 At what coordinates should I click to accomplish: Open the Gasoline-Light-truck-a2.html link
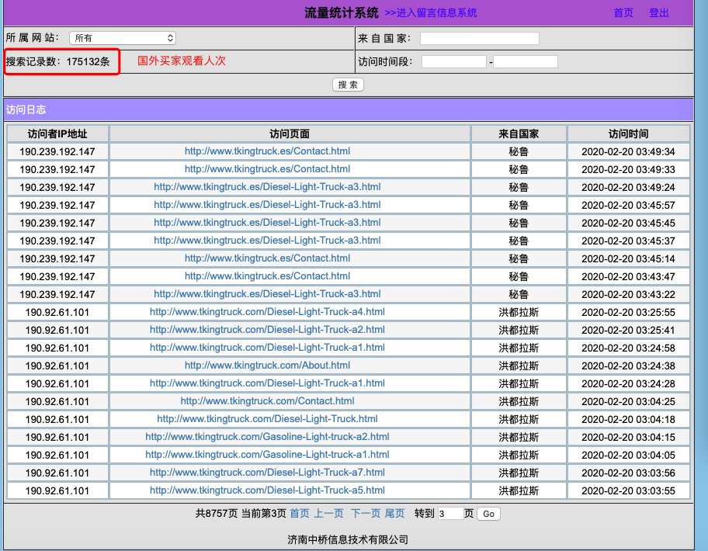point(267,437)
